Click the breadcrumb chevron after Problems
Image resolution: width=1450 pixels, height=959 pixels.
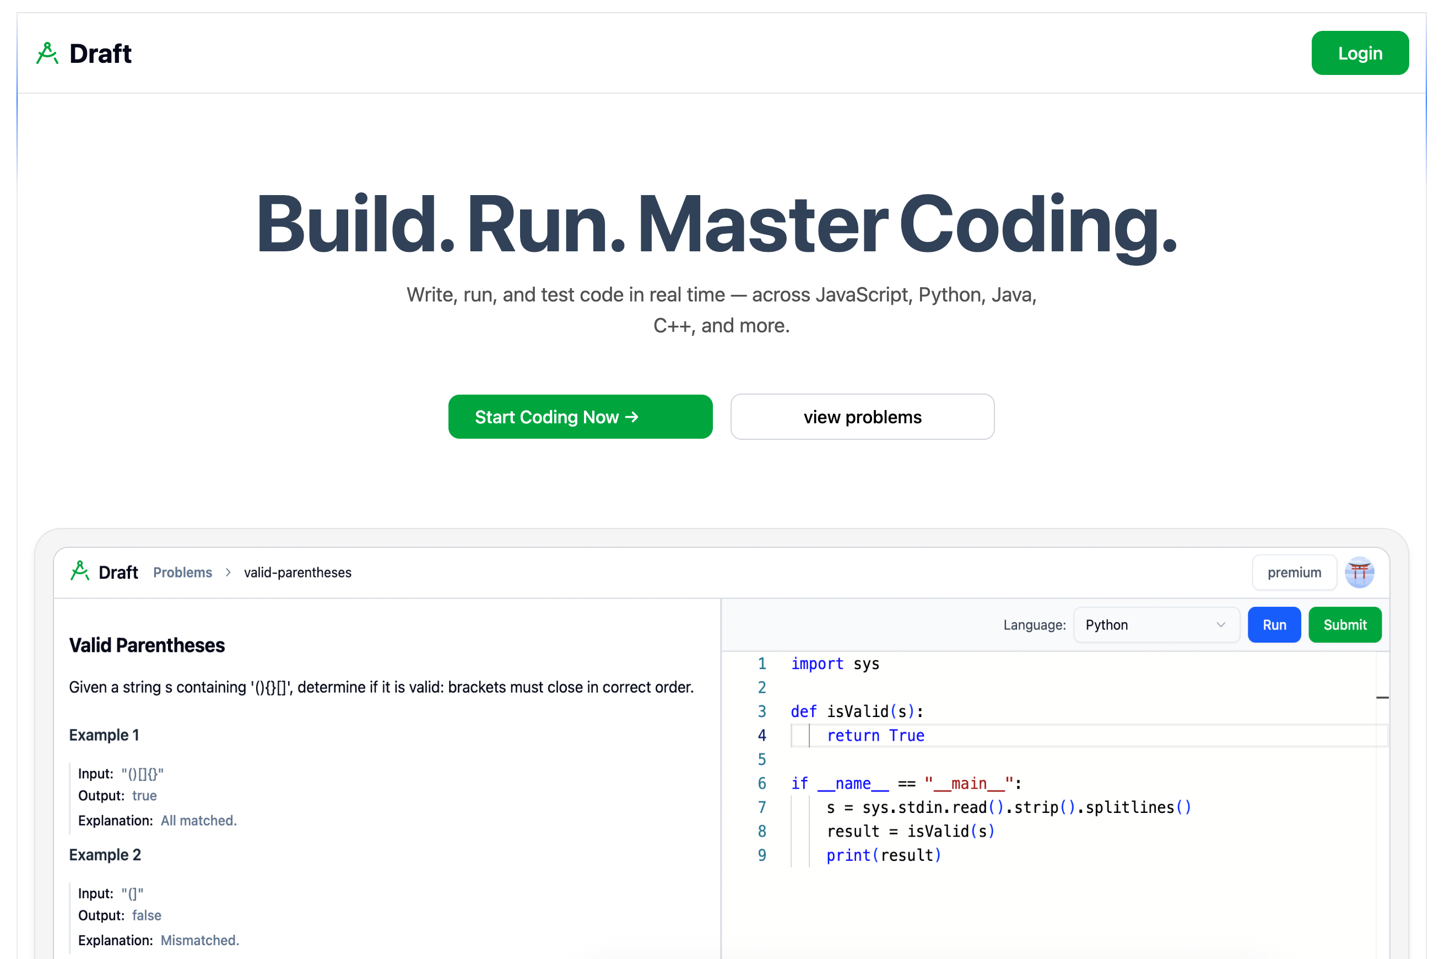[228, 573]
